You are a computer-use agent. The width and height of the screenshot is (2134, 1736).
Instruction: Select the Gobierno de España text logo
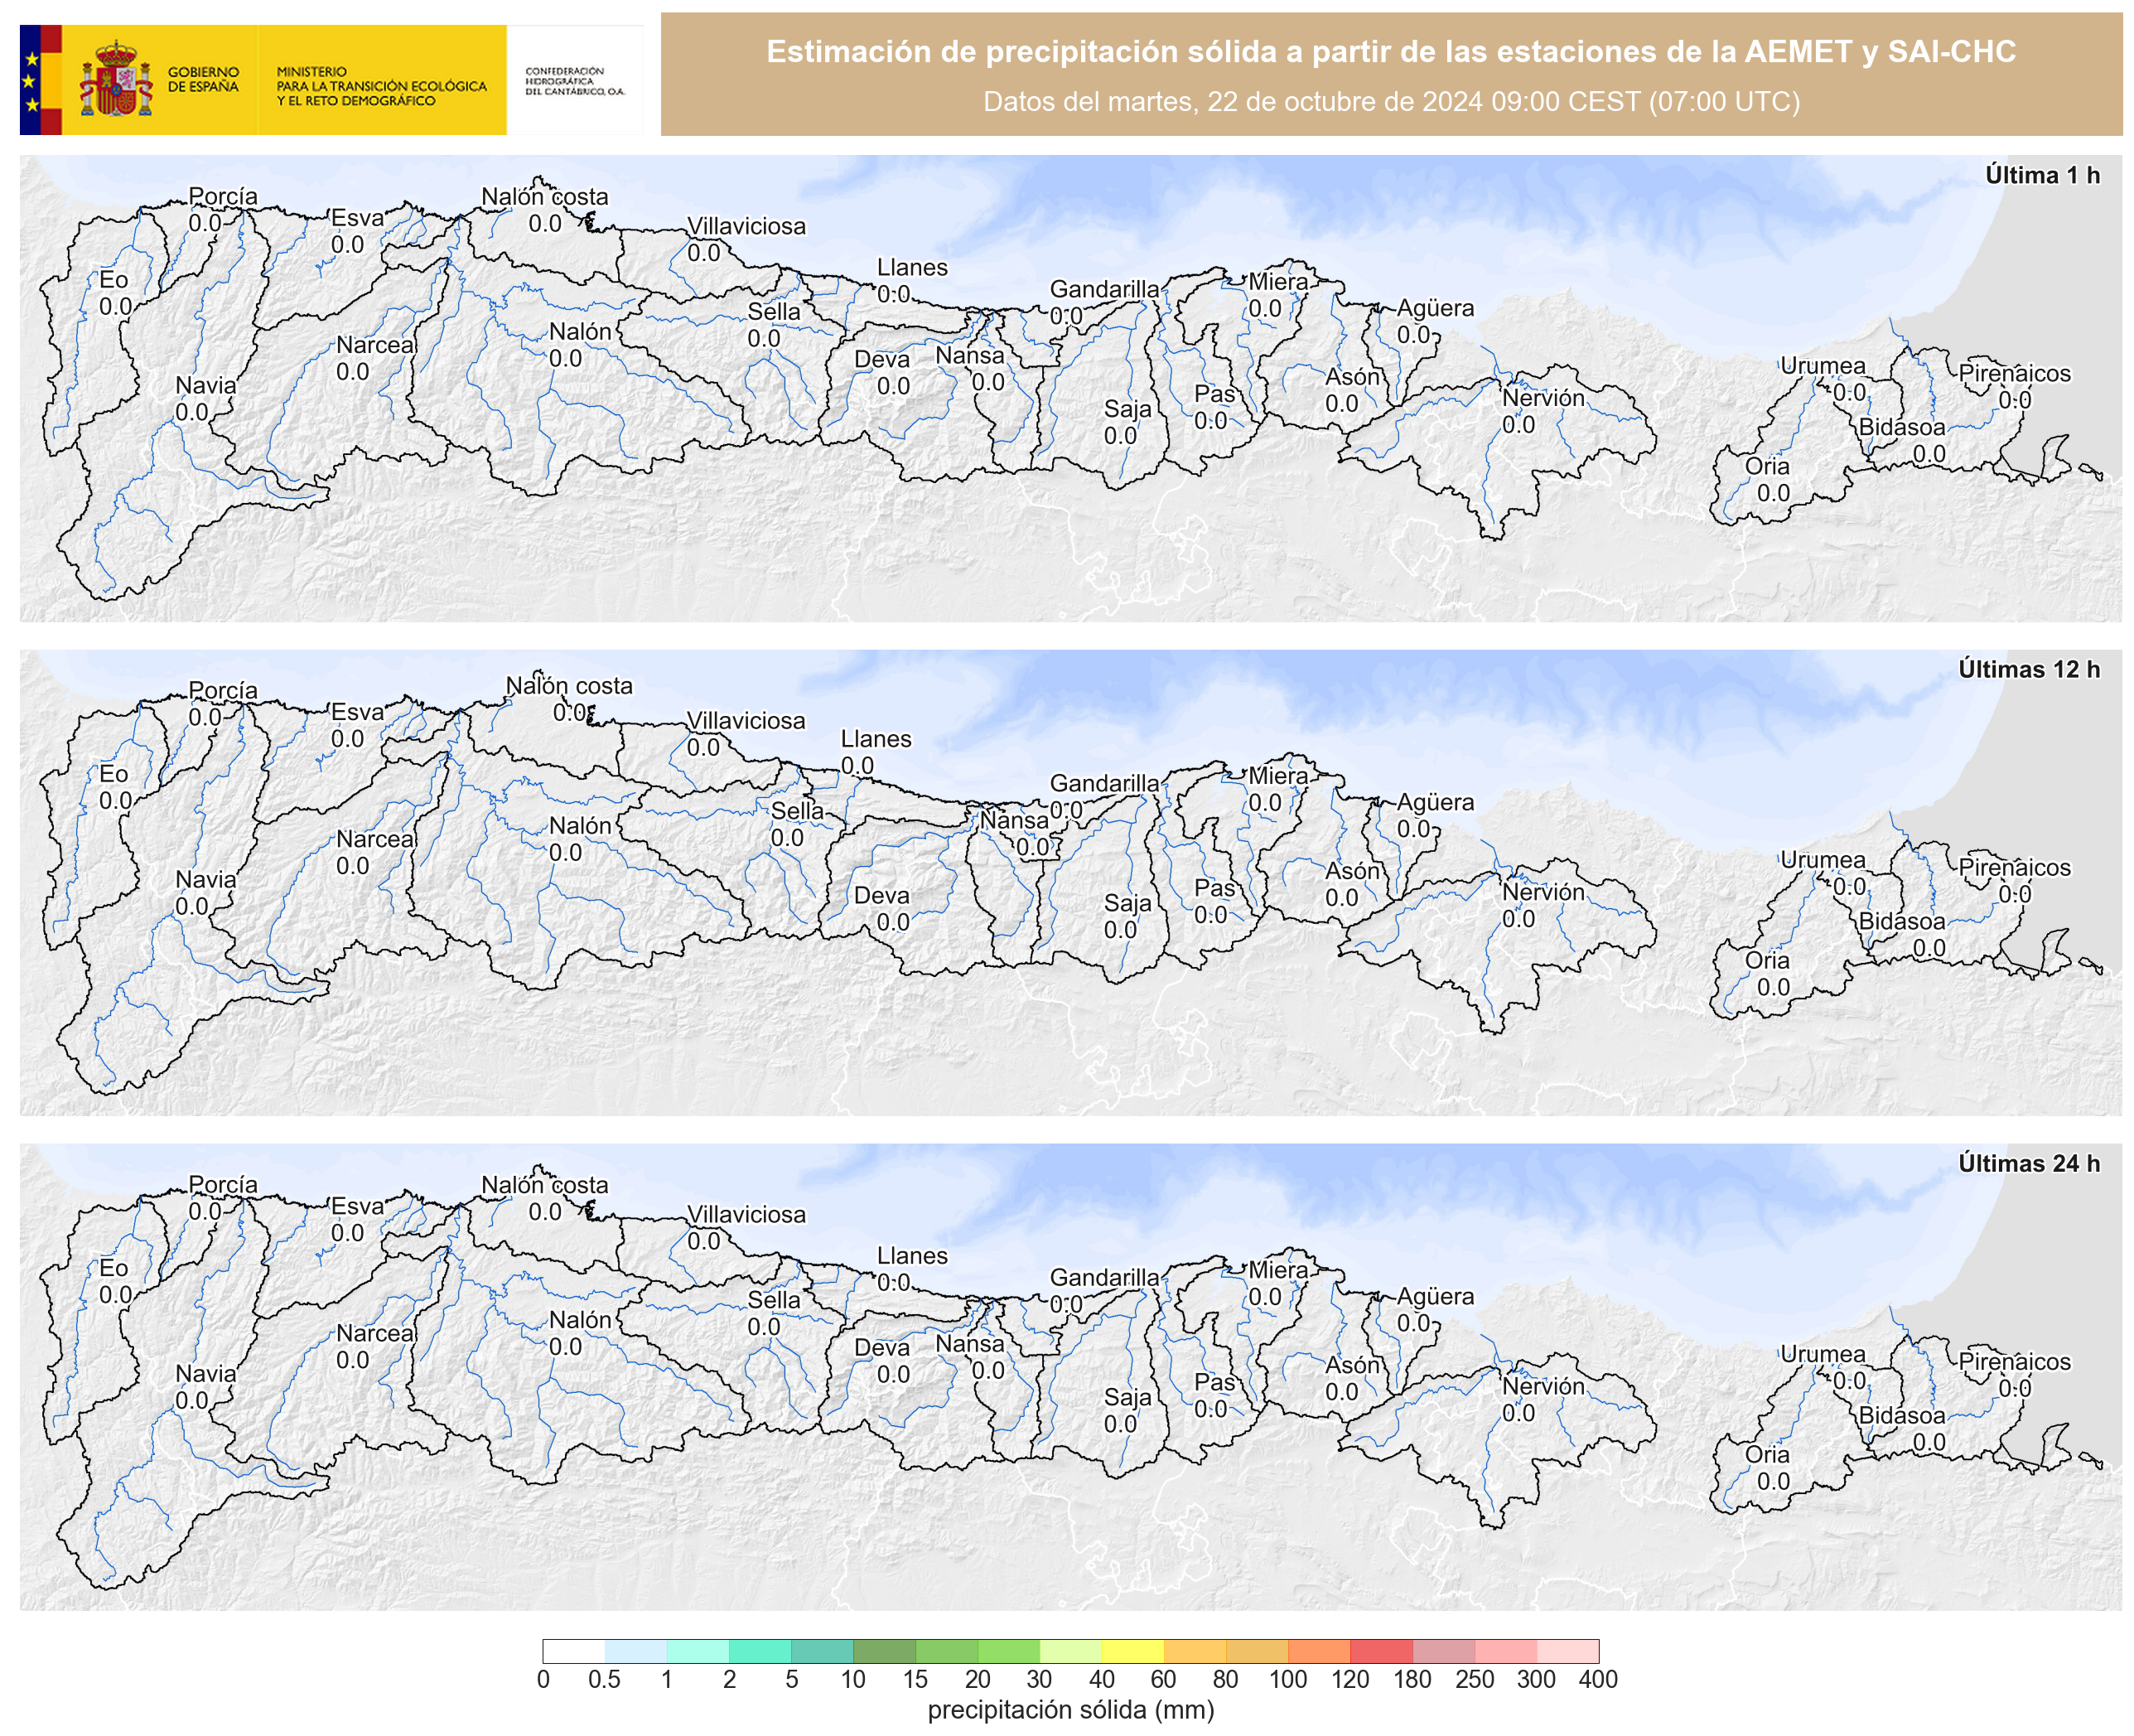[x=203, y=79]
